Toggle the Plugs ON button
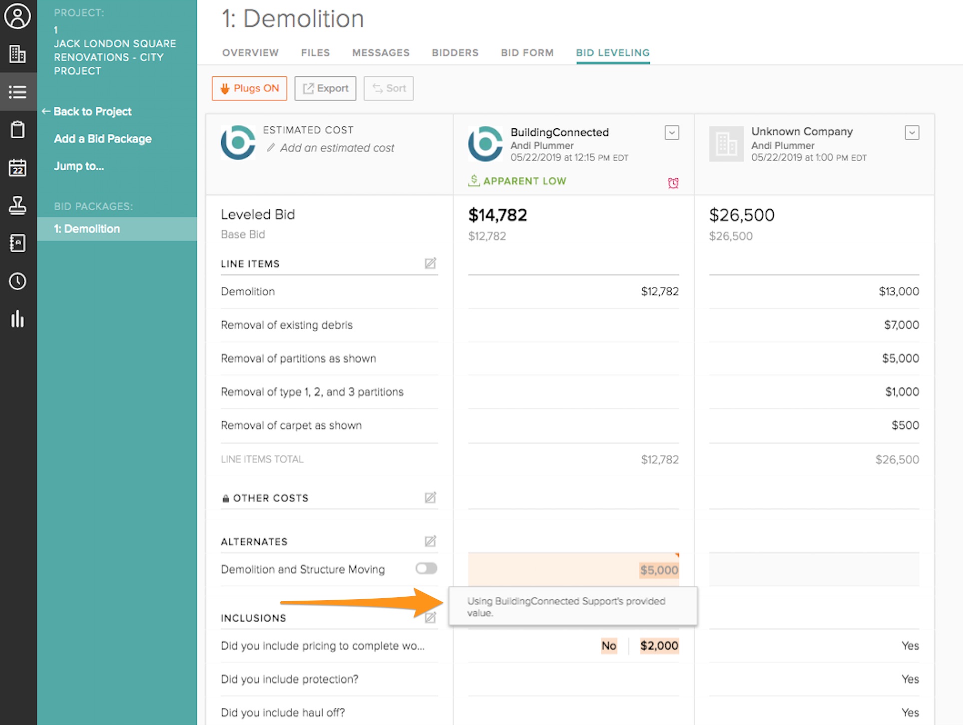Screen dimensions: 963x725 pos(249,88)
